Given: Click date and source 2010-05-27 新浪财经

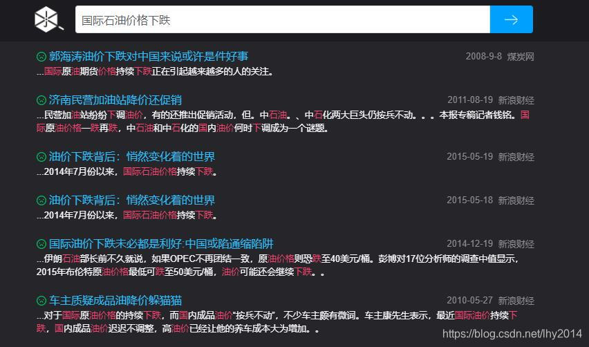Looking at the screenshot, I should click(491, 301).
